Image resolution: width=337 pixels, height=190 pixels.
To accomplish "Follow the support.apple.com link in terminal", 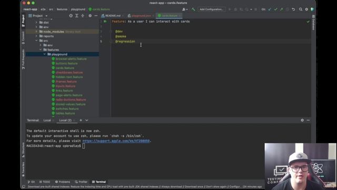I will 116,141.
